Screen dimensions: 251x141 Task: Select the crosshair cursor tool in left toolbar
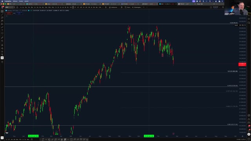pos(2,11)
